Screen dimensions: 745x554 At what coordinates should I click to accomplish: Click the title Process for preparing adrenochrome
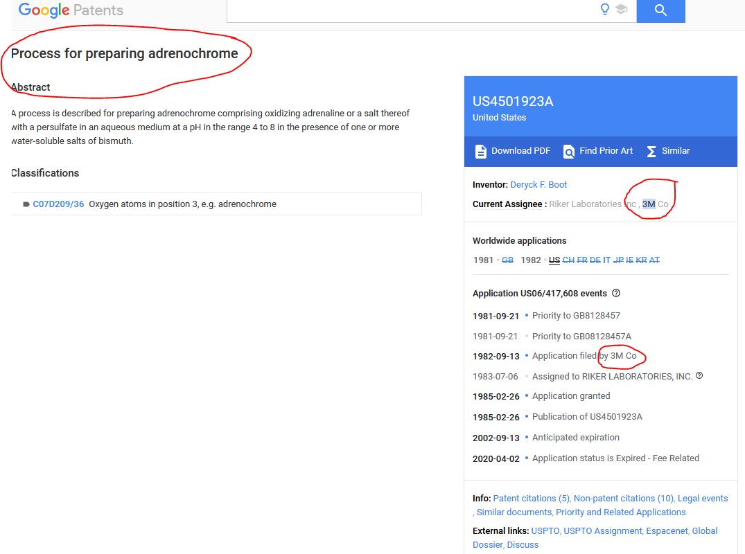[x=124, y=53]
